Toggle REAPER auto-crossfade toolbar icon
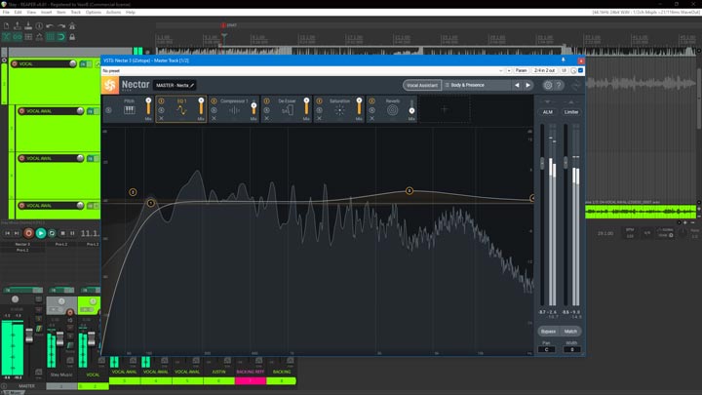The width and height of the screenshot is (702, 395). click(7, 37)
